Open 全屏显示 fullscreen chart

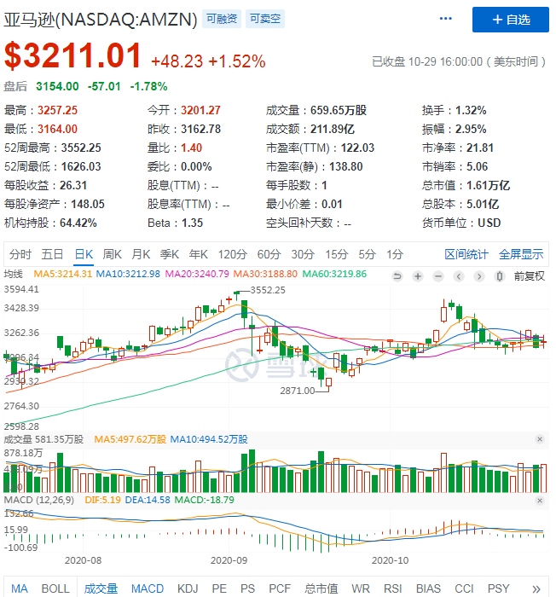coord(520,254)
